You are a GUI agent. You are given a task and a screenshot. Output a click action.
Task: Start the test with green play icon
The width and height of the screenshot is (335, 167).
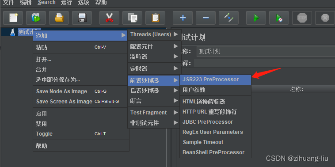coord(256,18)
